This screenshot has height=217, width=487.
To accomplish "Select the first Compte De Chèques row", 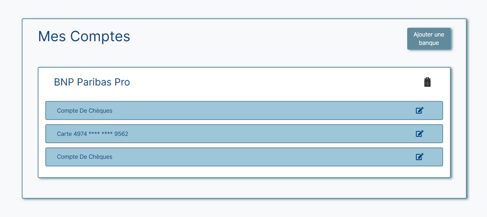I will [244, 110].
